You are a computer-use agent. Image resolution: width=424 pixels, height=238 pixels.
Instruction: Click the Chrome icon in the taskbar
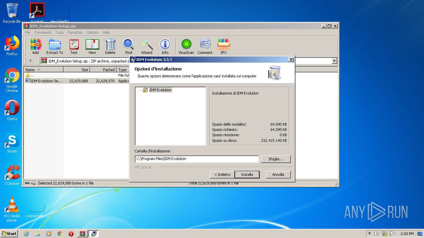coord(60,234)
